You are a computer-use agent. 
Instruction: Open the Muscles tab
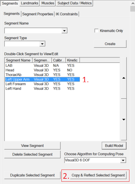(48, 3)
